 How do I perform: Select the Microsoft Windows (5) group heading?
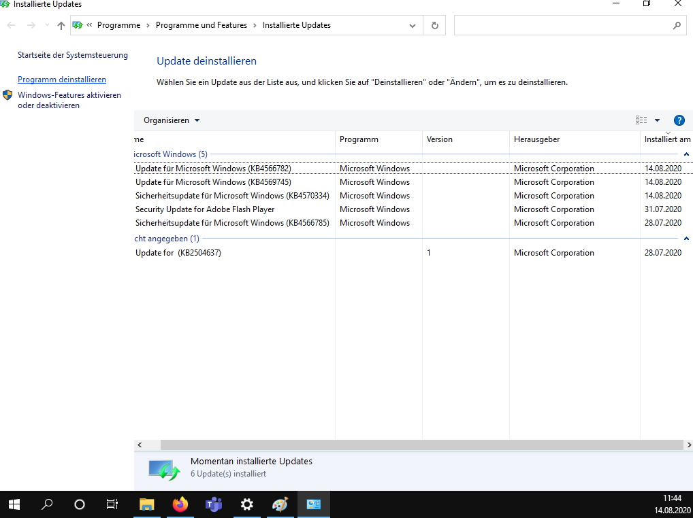pyautogui.click(x=171, y=154)
